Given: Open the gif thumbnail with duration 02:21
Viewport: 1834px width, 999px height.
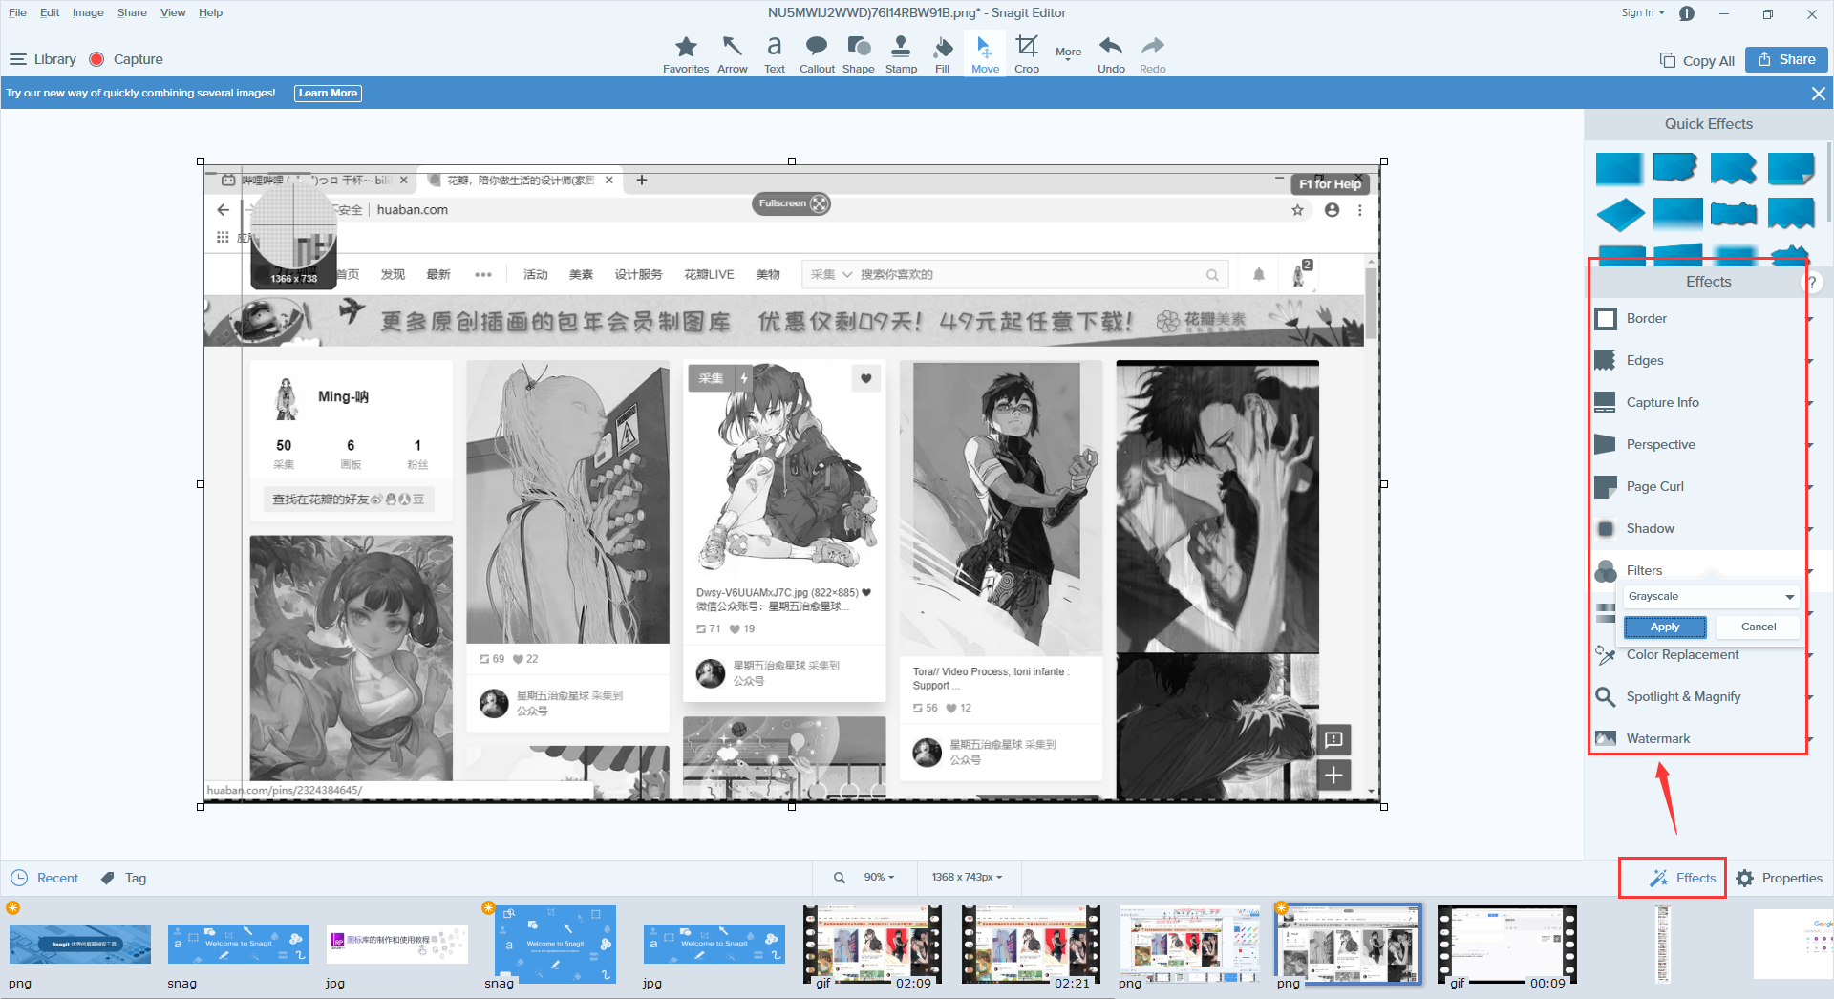Looking at the screenshot, I should pos(1031,946).
